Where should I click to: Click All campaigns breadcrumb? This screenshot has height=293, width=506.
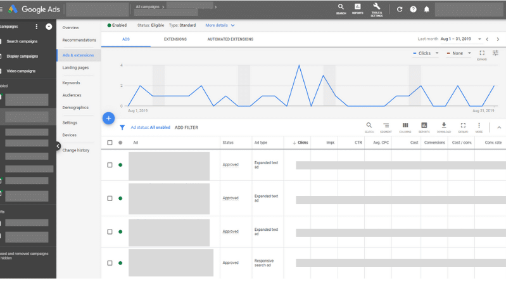148,7
